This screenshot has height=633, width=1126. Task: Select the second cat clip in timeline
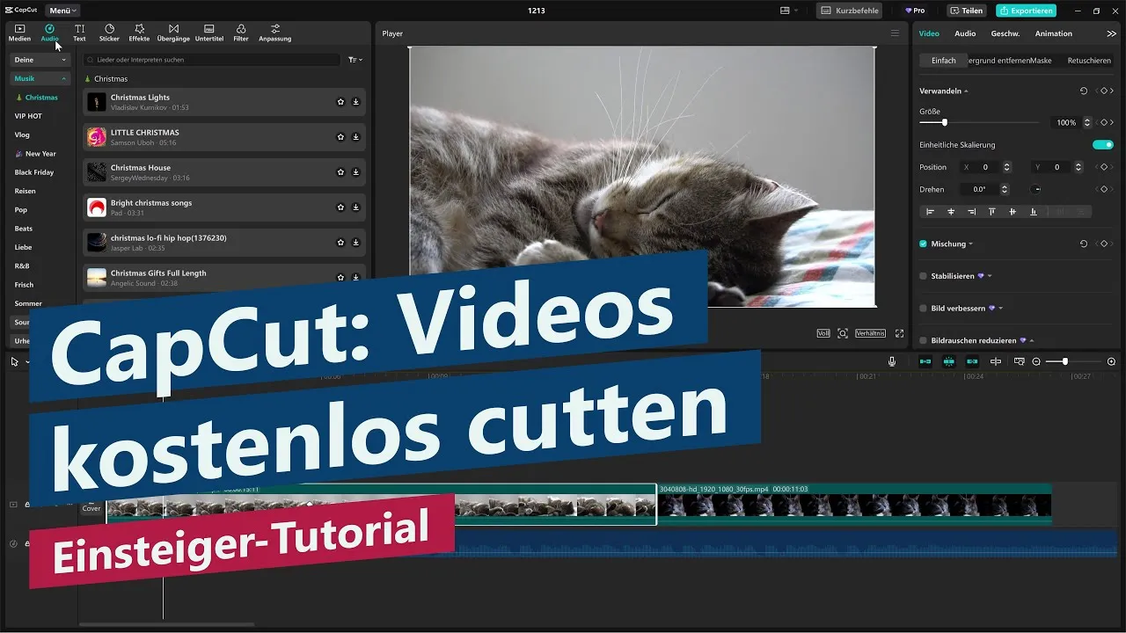click(x=854, y=505)
